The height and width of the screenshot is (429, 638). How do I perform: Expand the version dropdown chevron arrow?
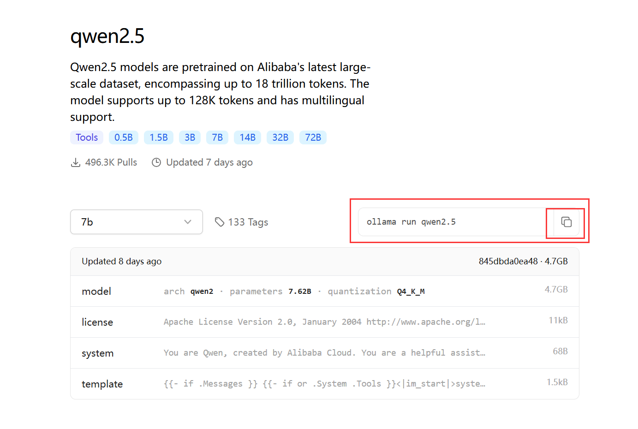coord(188,222)
